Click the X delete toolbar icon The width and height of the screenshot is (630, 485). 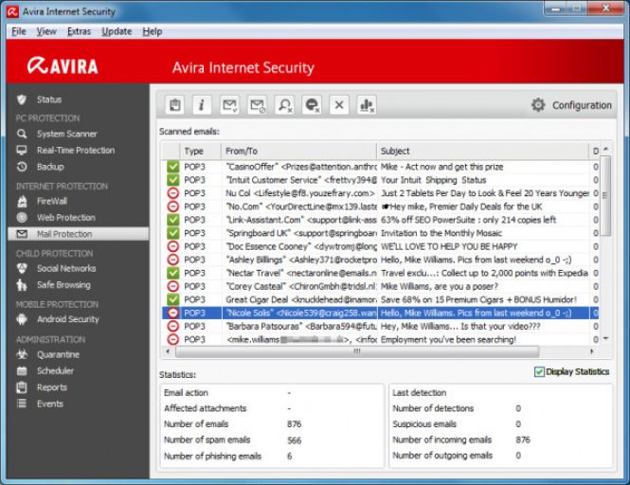[x=339, y=105]
